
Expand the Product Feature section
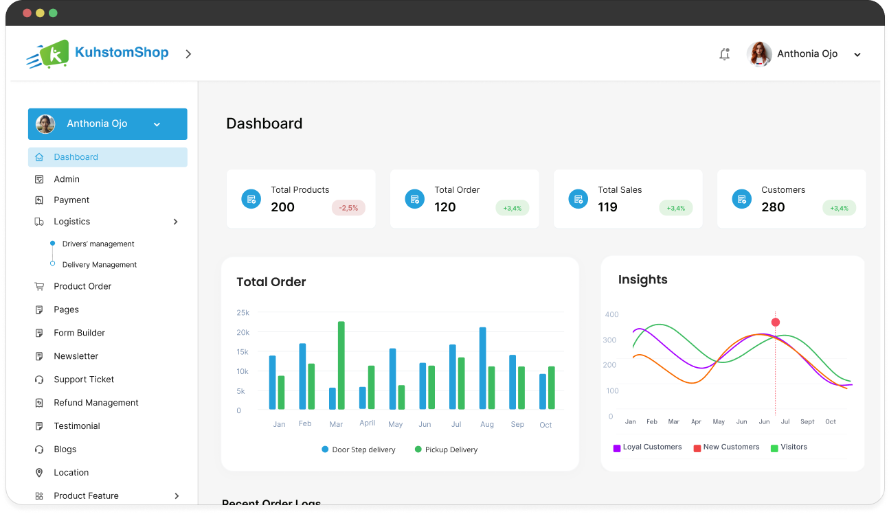(x=177, y=495)
